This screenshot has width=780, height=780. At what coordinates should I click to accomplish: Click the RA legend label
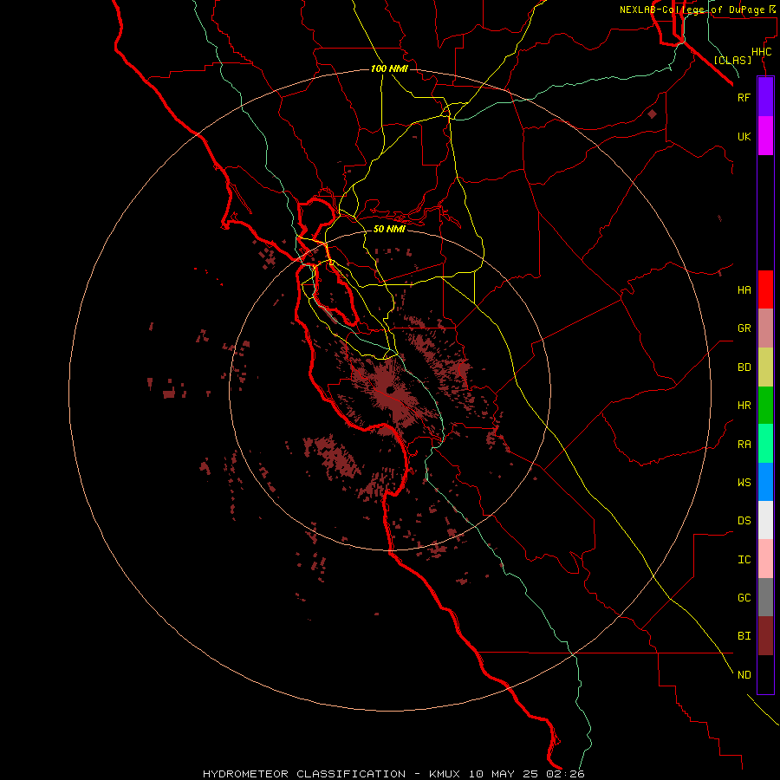(744, 445)
